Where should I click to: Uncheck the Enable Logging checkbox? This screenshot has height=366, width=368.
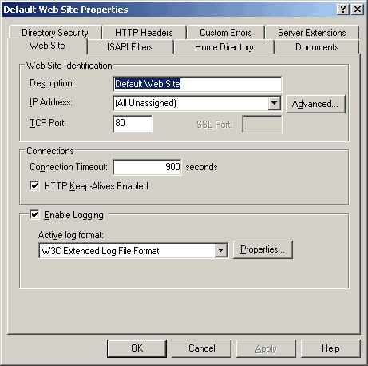(x=34, y=214)
